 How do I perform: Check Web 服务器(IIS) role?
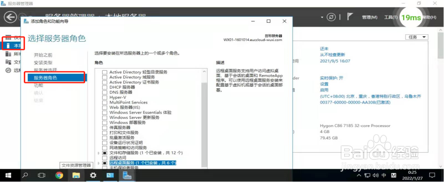tap(105, 107)
